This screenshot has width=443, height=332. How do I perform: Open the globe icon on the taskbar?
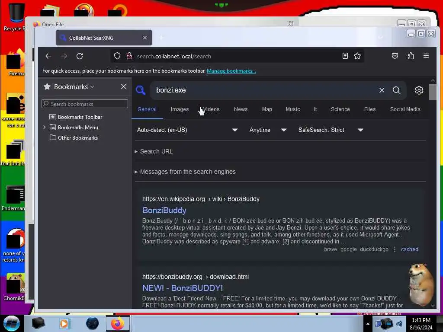coord(93,323)
